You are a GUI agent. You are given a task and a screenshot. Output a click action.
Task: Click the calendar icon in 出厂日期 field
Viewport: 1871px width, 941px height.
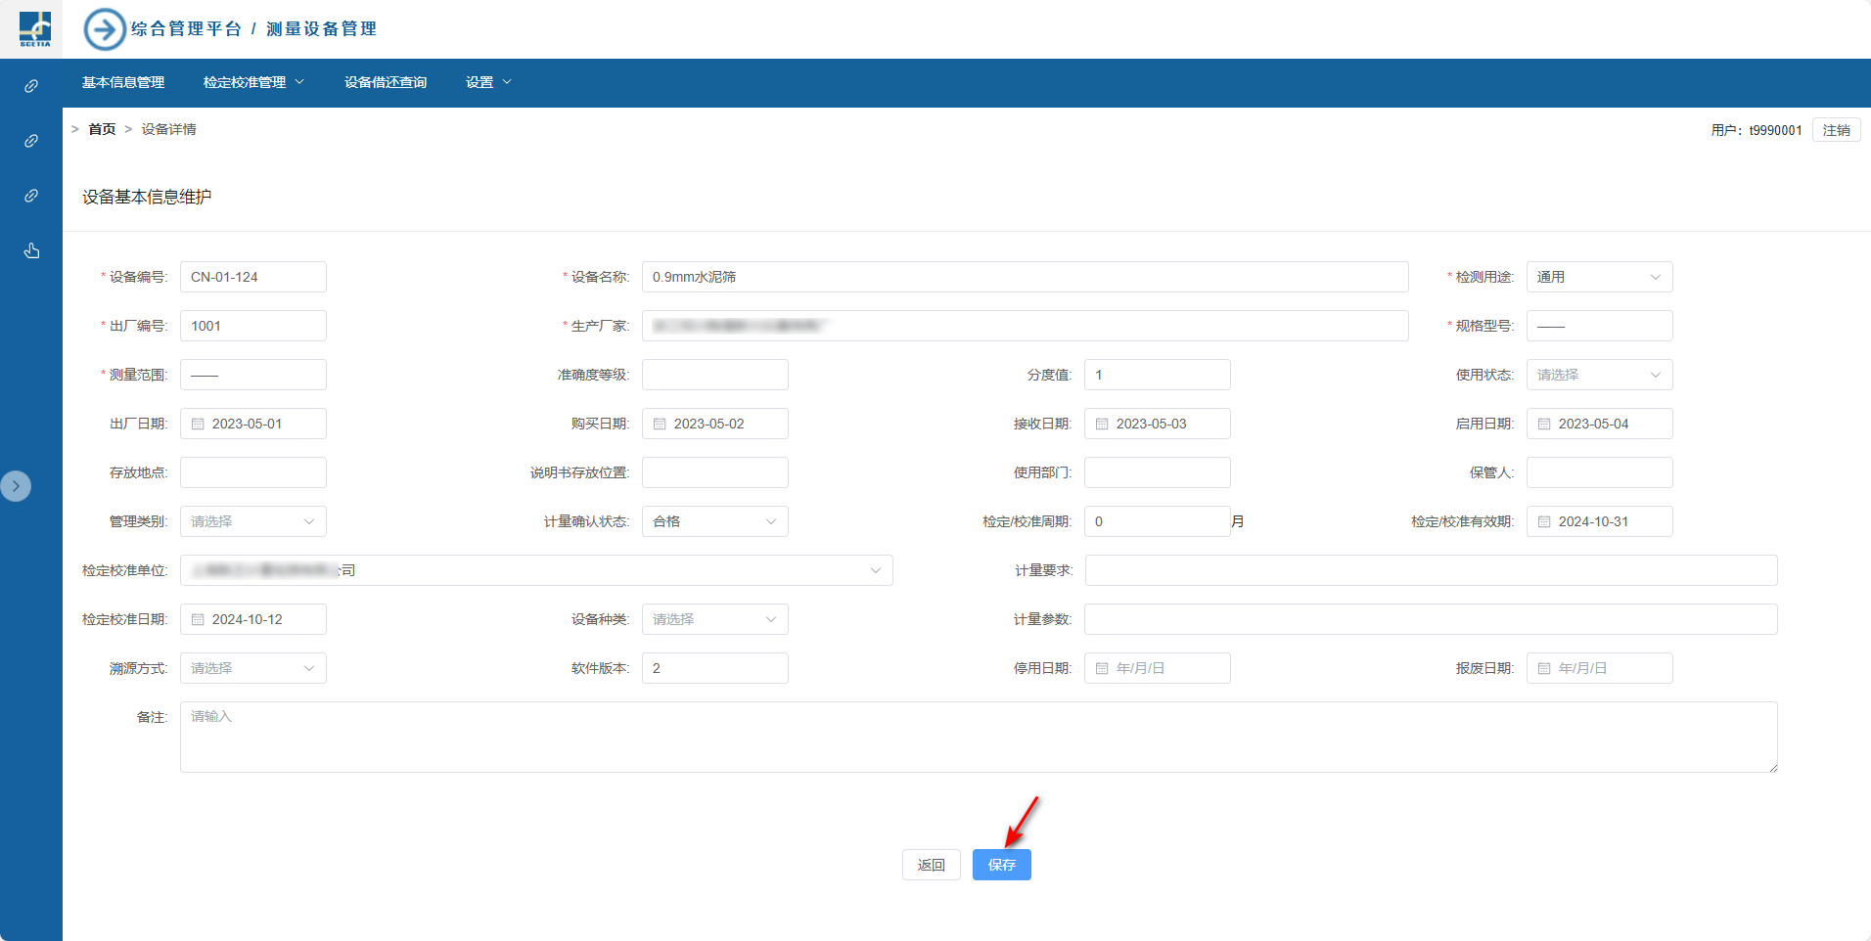click(x=198, y=425)
